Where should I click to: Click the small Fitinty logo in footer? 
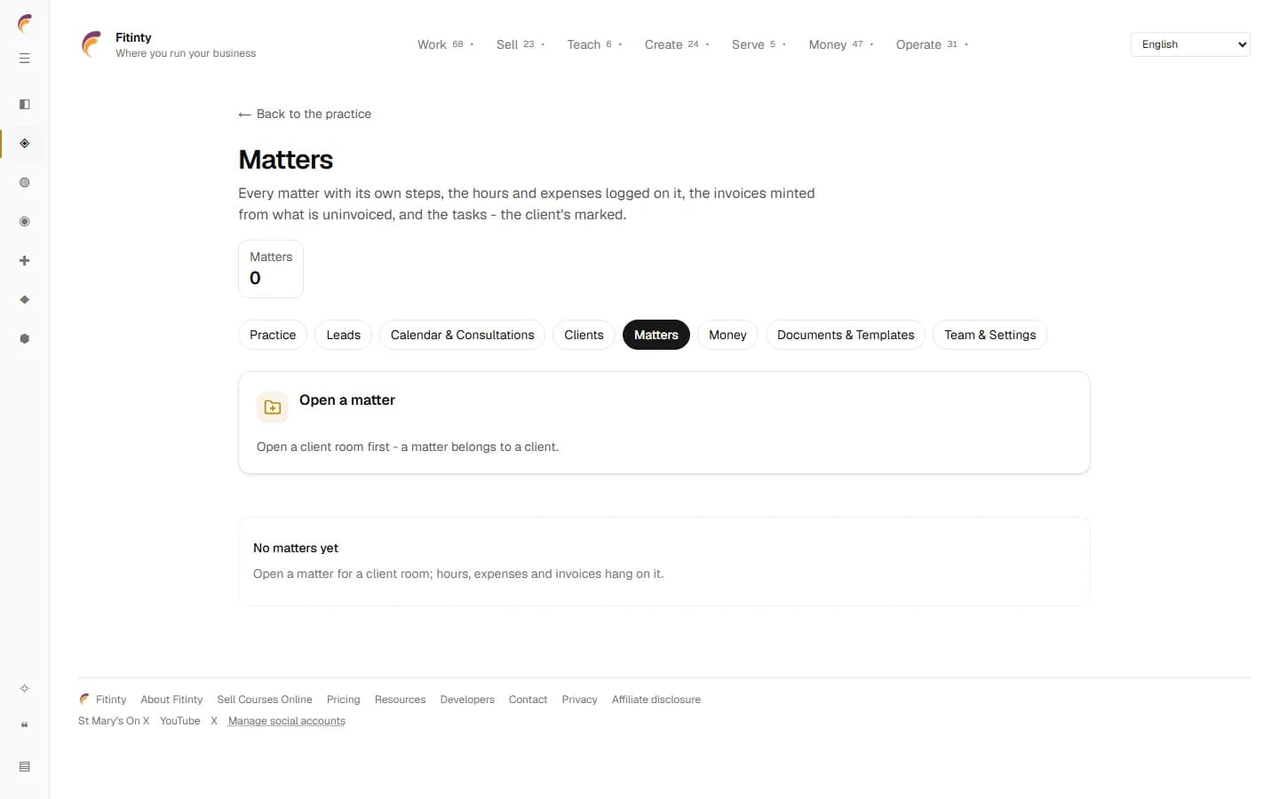(x=84, y=700)
